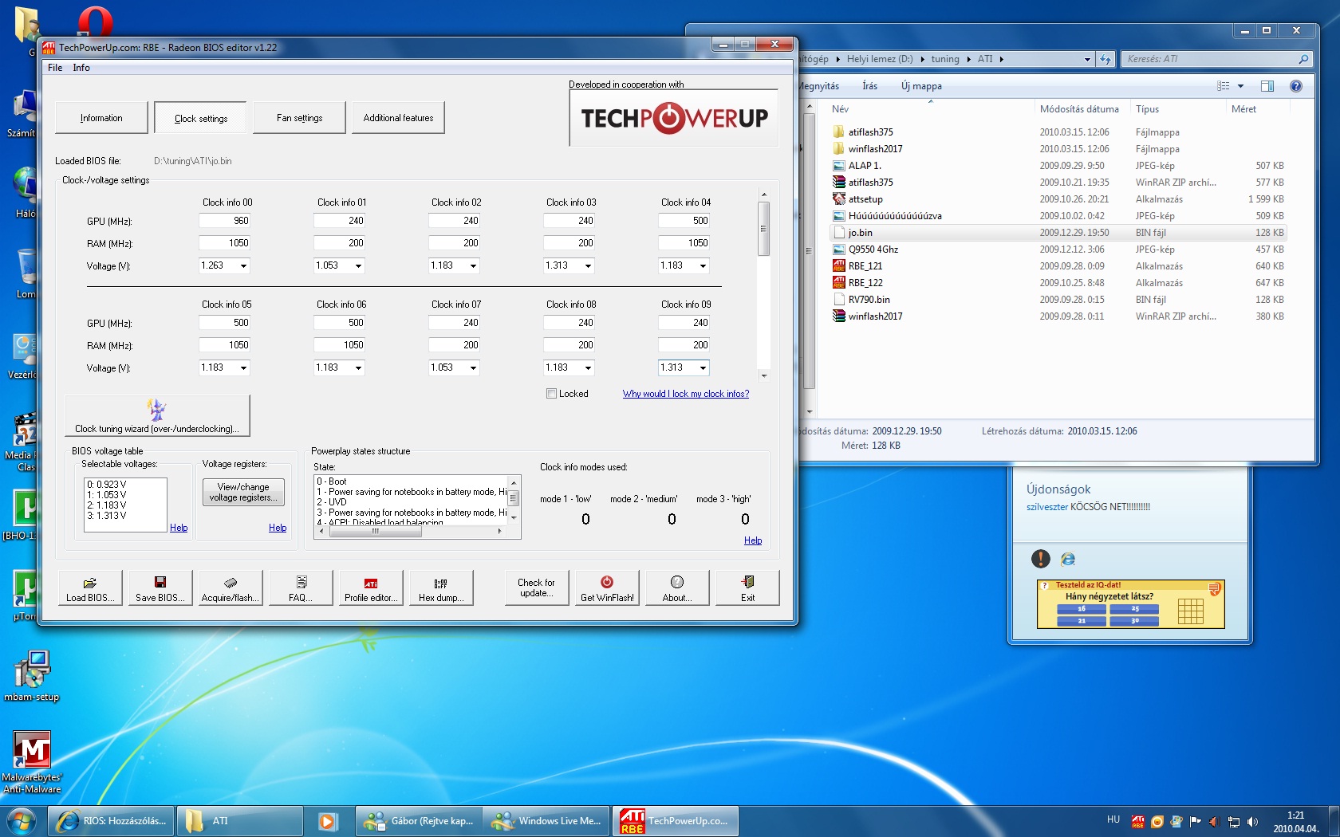The image size is (1340, 837).
Task: Click Check for update button
Action: click(536, 588)
